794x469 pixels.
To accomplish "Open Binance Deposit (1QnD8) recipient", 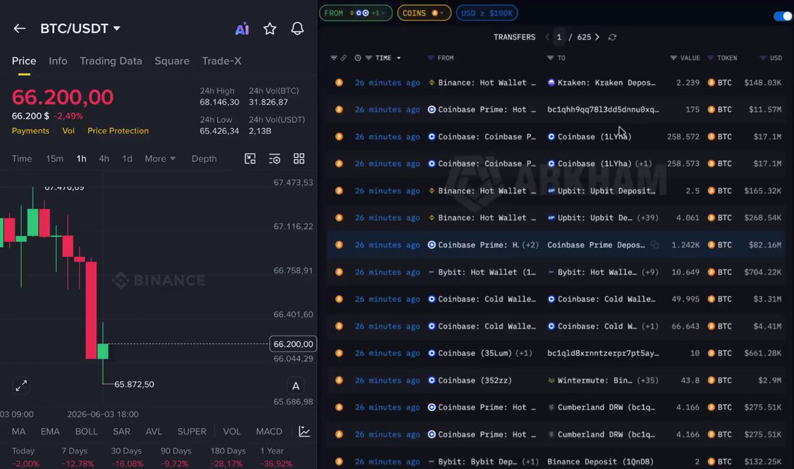I will click(600, 462).
